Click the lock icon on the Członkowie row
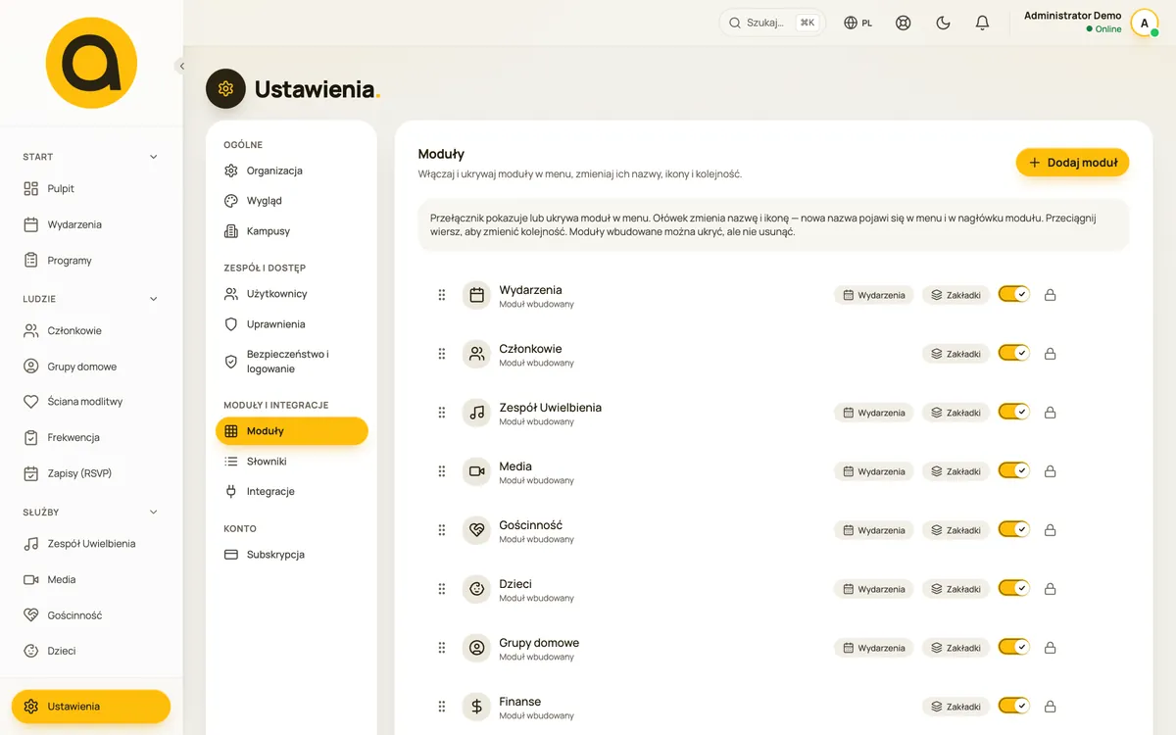The image size is (1176, 735). pos(1050,353)
